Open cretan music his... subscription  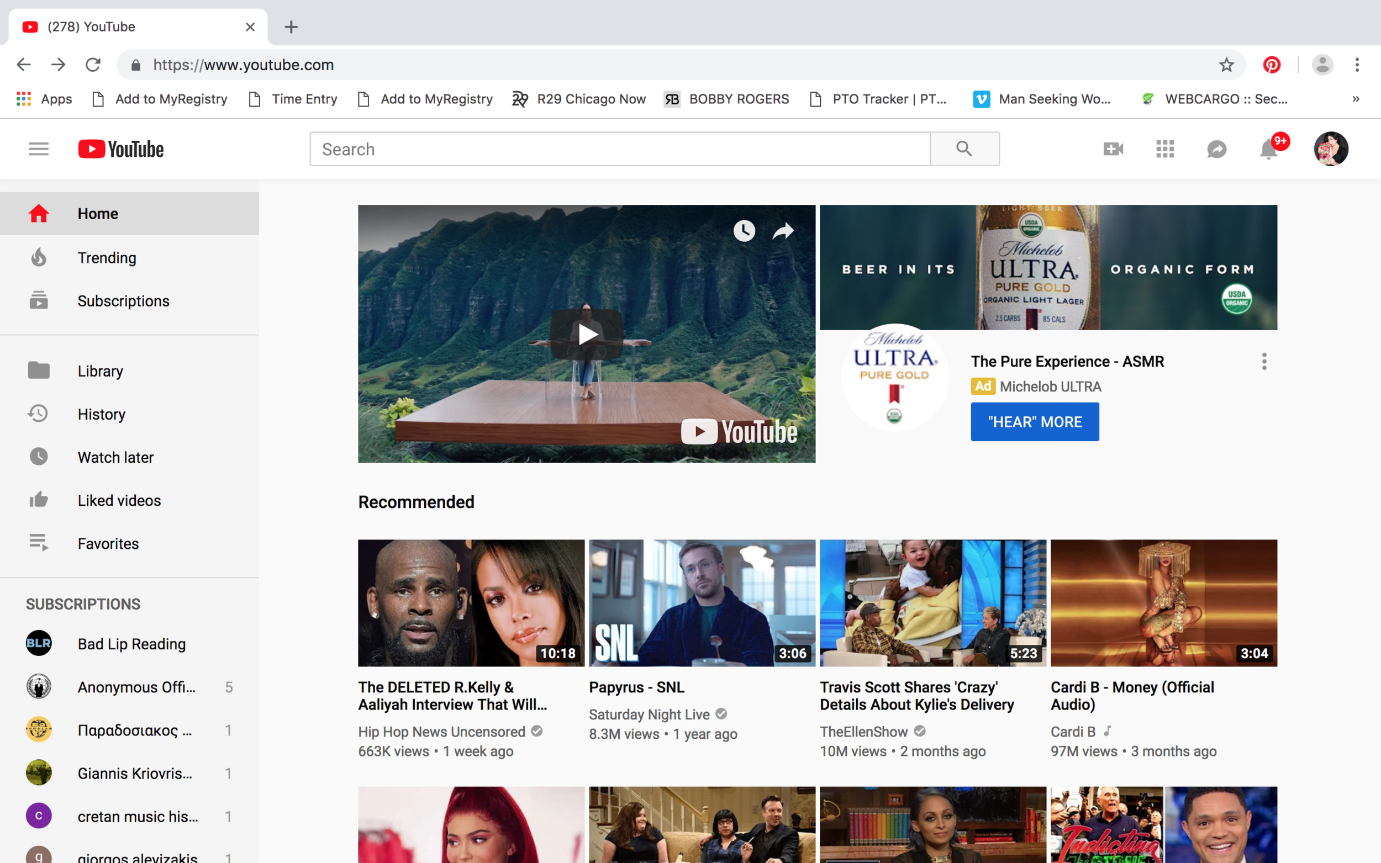[x=129, y=816]
